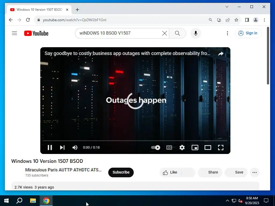
Task: Click the video title Windows 10 Version 1507 BSOD
Action: [47, 161]
